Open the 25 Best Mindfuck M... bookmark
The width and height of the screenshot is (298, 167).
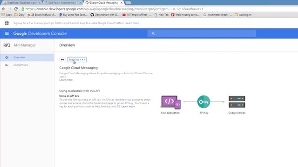click(x=41, y=15)
